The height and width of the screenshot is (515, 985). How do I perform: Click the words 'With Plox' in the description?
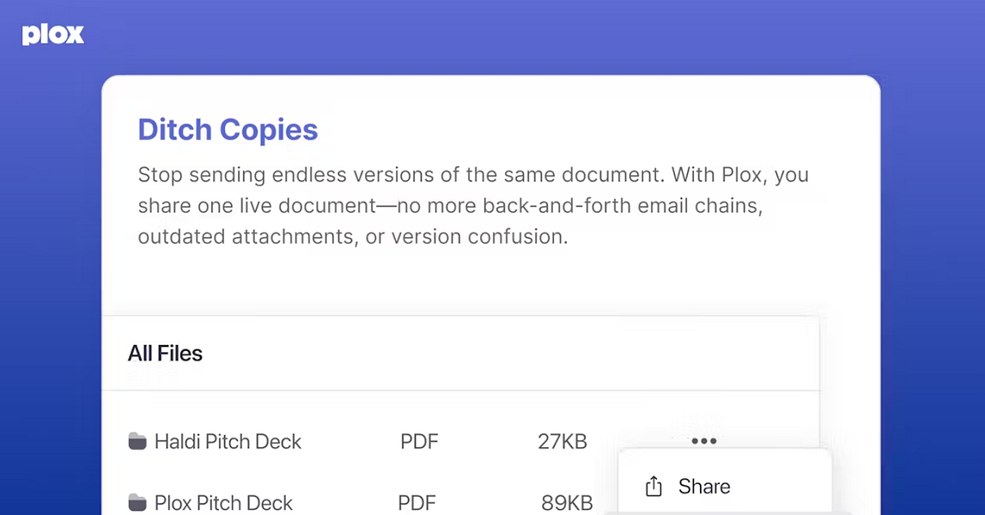718,175
